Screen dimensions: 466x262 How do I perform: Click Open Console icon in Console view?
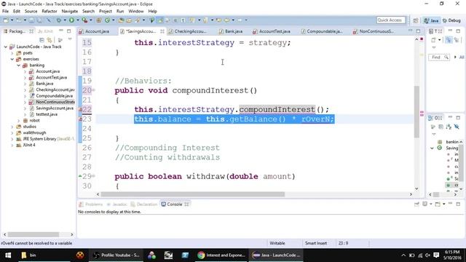pos(438,204)
